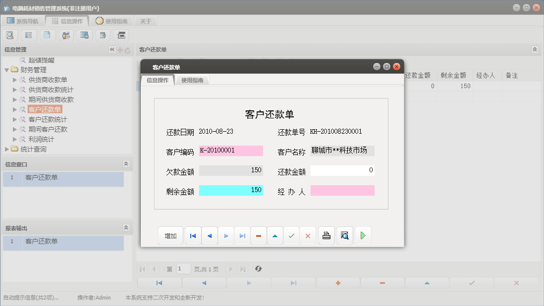Screen dimensions: 544x306
Task: Click the operator/user icon in the toolbar
Action: tap(66, 35)
